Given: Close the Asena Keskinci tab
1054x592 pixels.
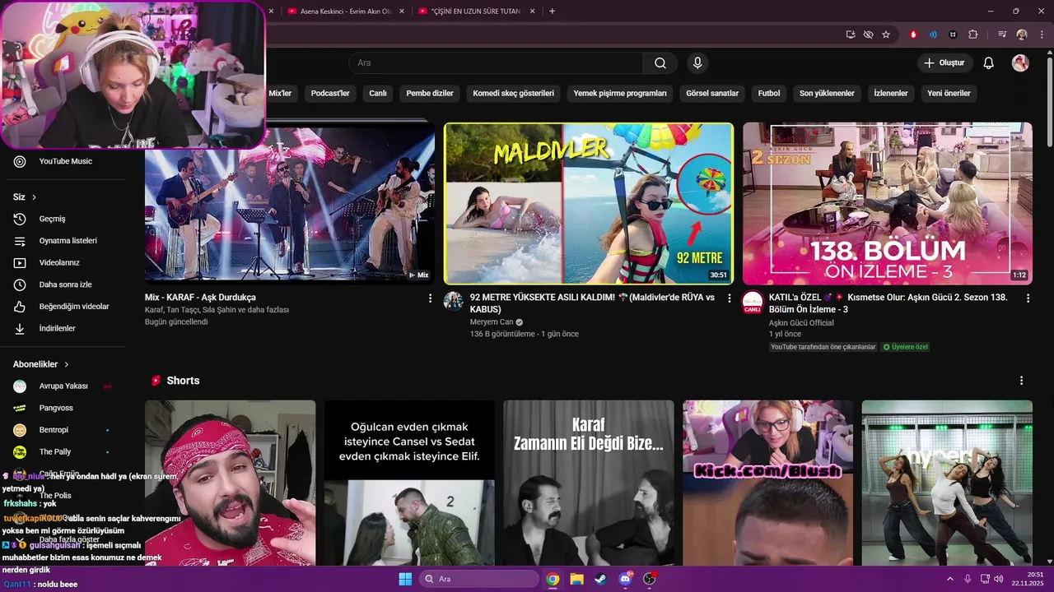Looking at the screenshot, I should [401, 12].
